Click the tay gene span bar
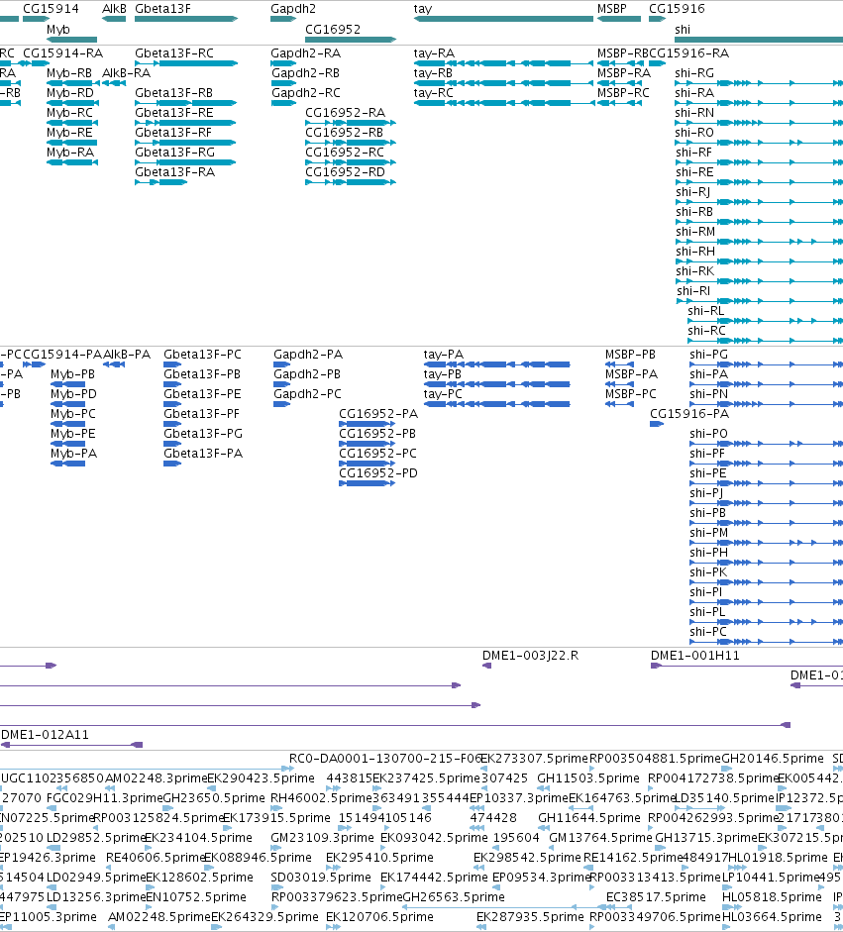 click(x=503, y=19)
